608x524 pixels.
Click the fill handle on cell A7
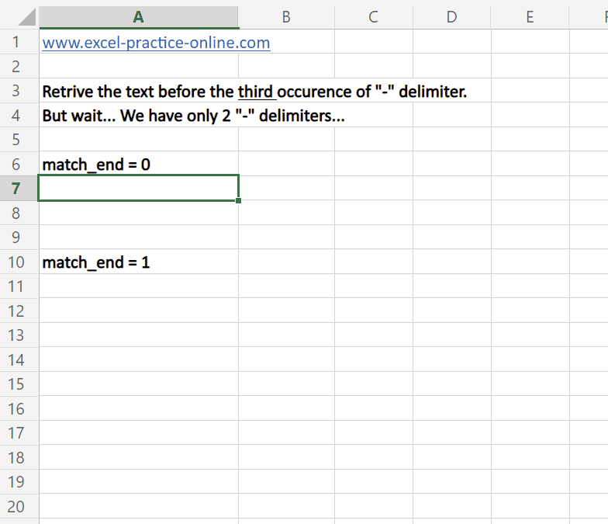click(x=238, y=200)
